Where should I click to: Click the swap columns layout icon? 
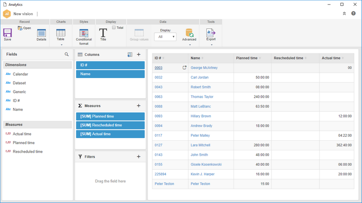click(x=130, y=54)
